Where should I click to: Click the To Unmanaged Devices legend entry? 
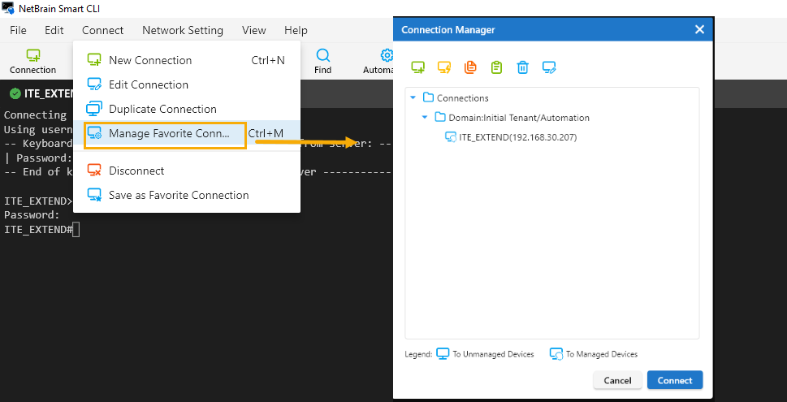pos(485,354)
